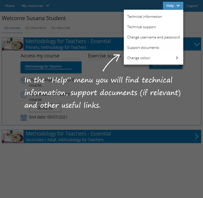The image size is (203, 198).
Task: Switch to the My documents tab
Action: coord(36,28)
